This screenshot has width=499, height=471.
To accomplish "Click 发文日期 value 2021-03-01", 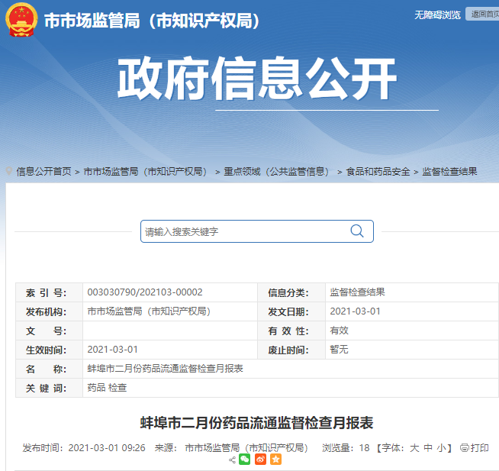I will (355, 311).
